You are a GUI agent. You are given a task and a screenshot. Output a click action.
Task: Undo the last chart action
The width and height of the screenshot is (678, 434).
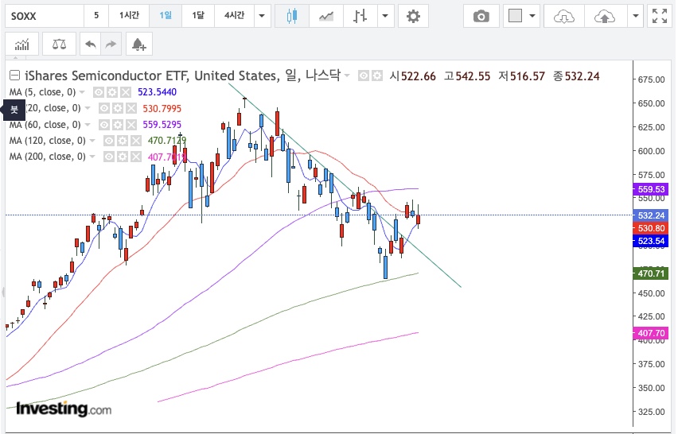[x=91, y=44]
